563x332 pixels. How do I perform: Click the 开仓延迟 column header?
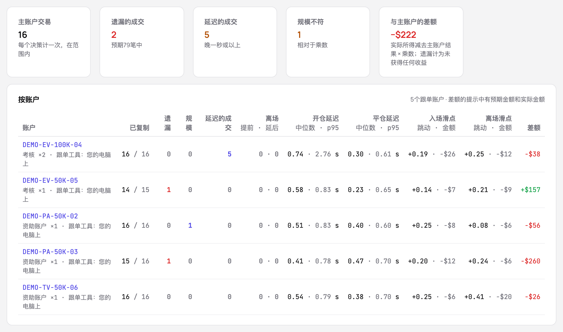326,118
